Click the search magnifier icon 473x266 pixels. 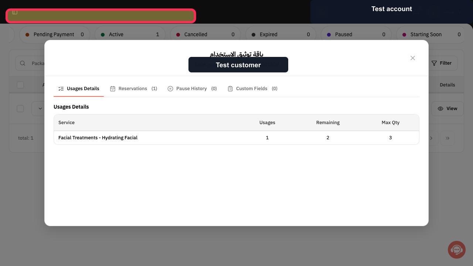coord(23,63)
